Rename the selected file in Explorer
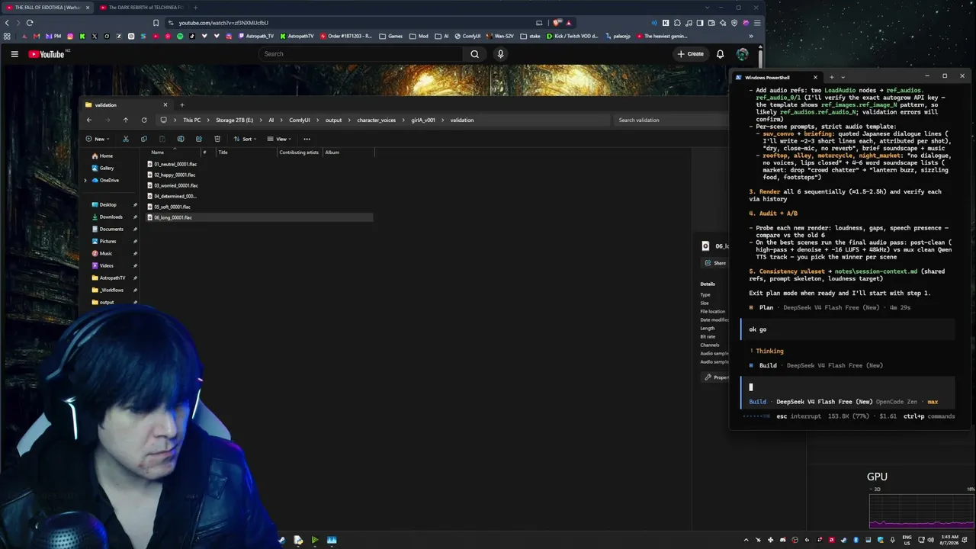This screenshot has width=976, height=549. point(181,139)
